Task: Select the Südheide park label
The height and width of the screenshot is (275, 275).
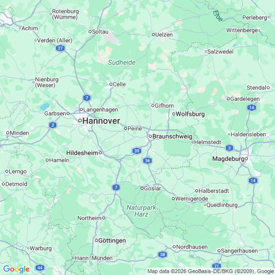Action: pyautogui.click(x=122, y=62)
